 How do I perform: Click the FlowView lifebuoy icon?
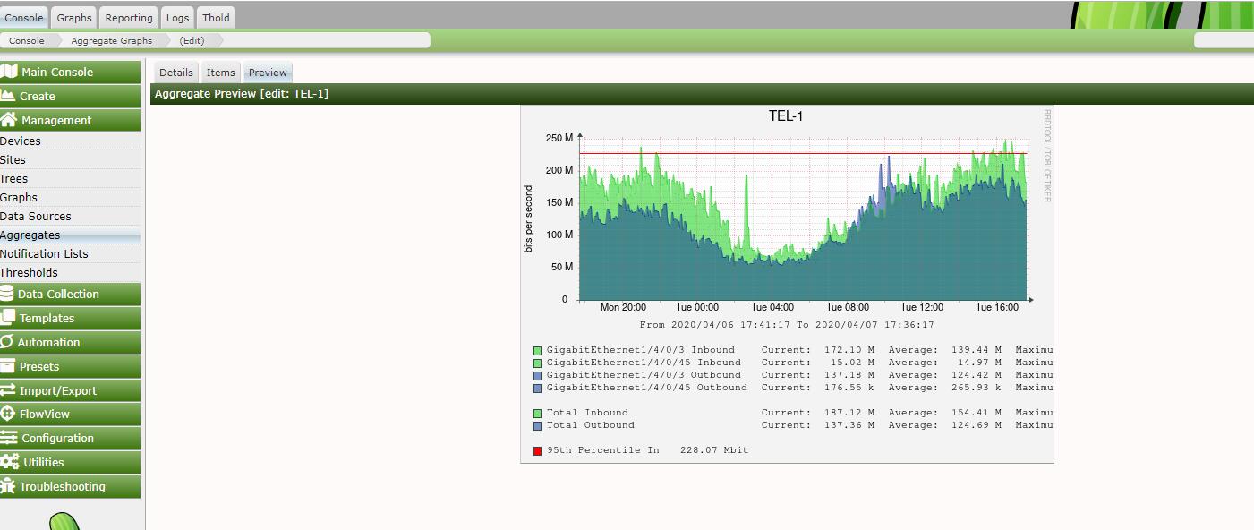pos(8,414)
